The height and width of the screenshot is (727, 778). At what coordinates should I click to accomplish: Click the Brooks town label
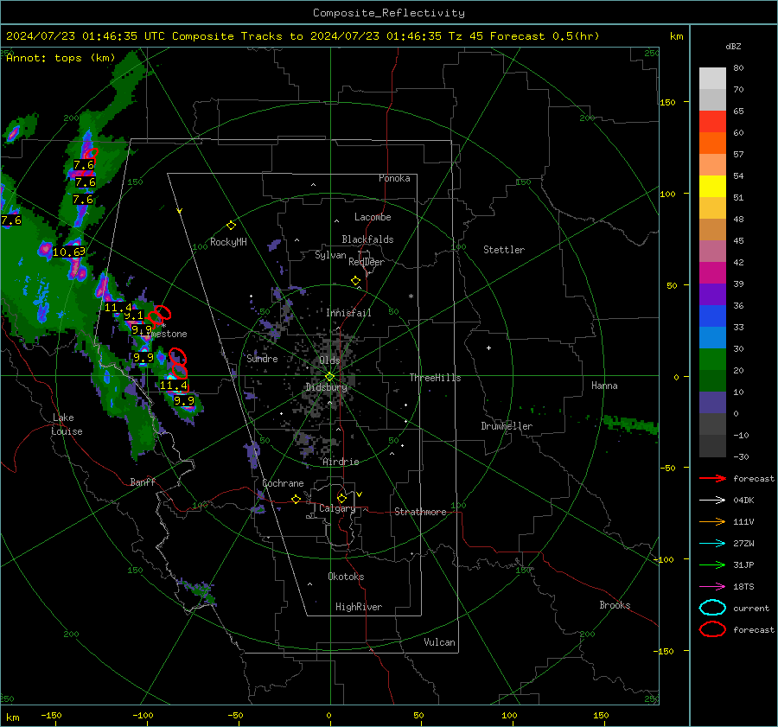click(x=615, y=605)
